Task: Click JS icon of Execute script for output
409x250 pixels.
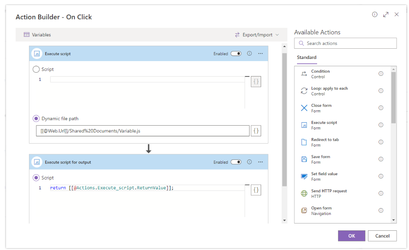Action: (x=37, y=162)
